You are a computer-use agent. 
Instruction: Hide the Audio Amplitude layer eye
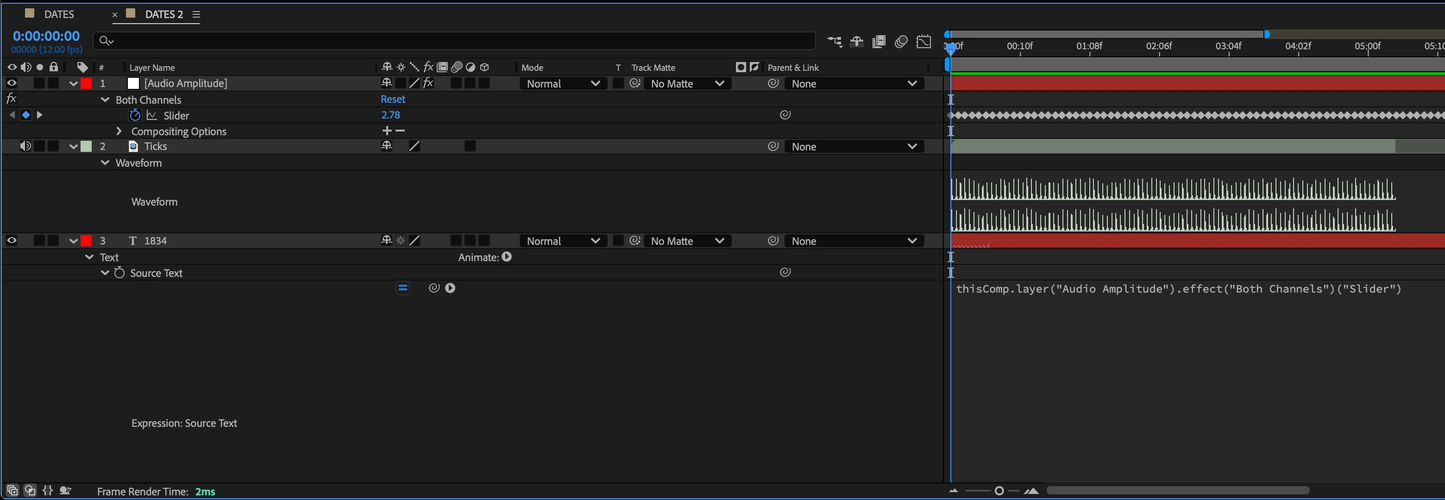[x=12, y=83]
